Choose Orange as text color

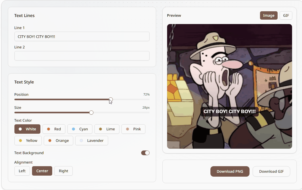coord(58,141)
